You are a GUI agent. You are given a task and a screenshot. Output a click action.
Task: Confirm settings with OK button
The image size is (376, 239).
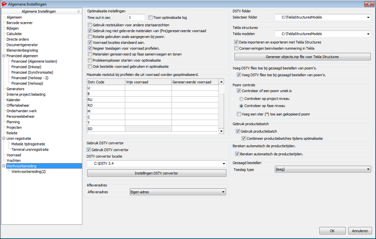pos(332,231)
